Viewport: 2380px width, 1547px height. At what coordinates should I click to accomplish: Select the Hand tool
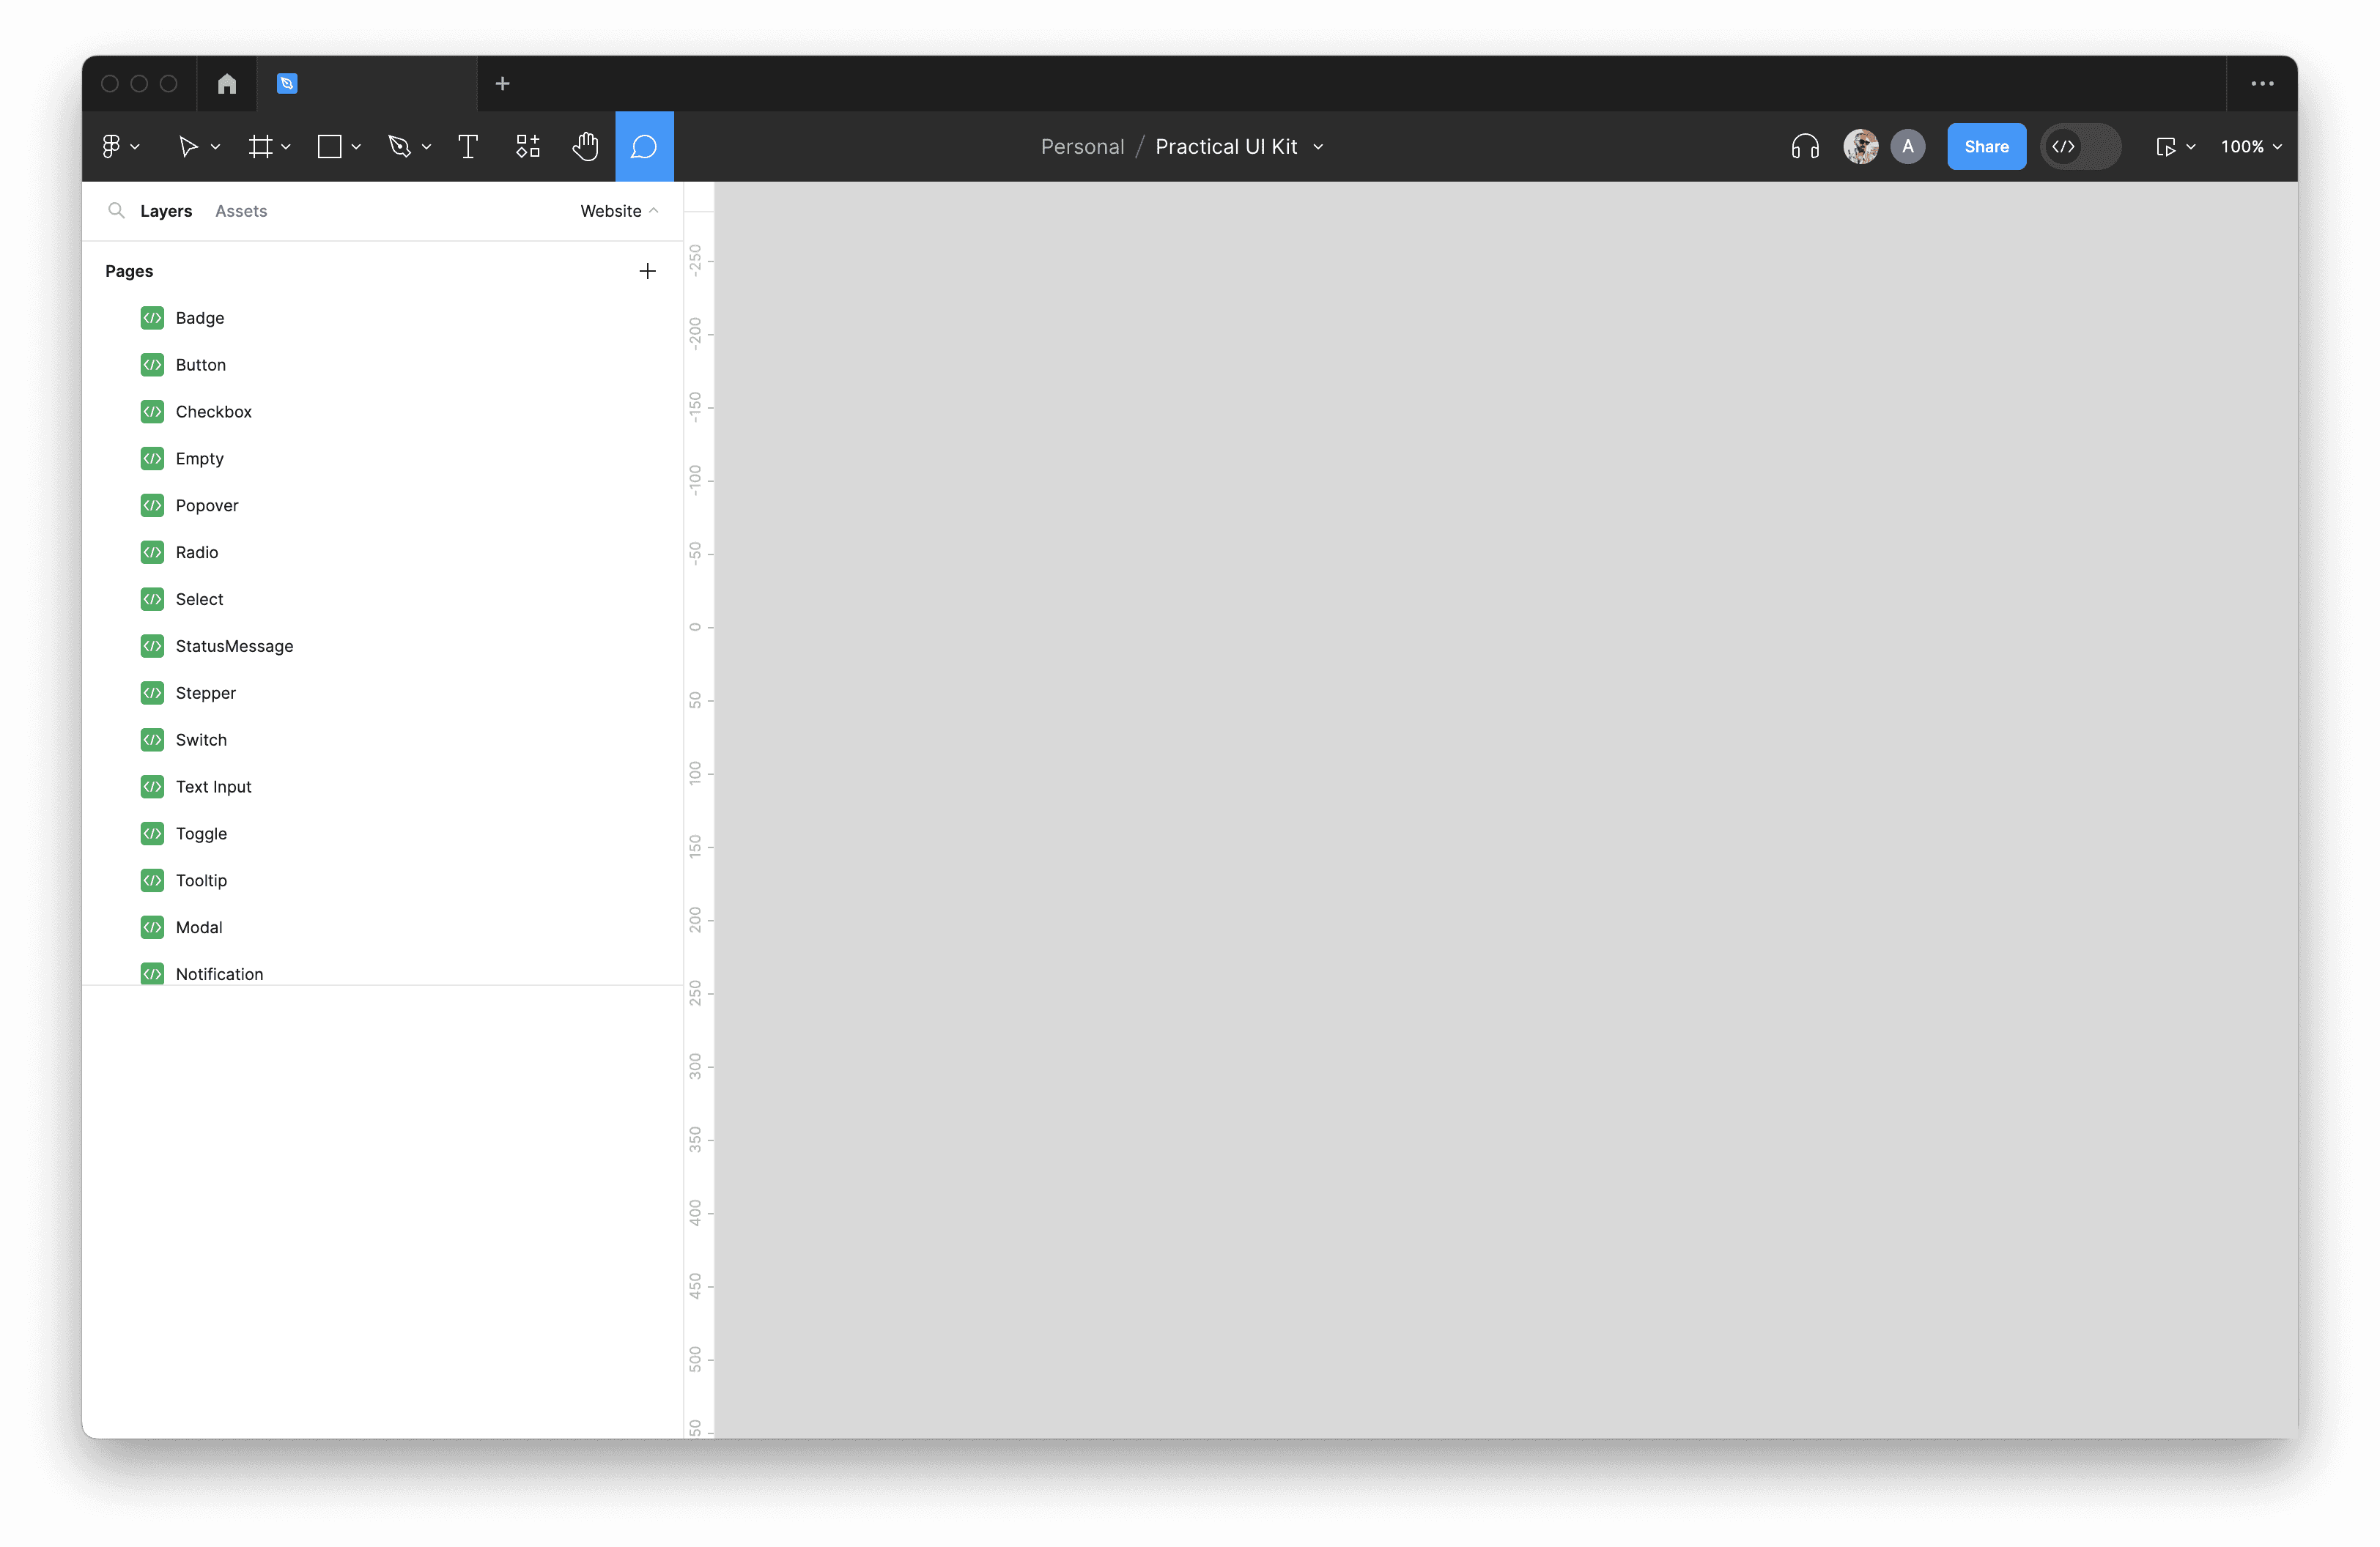(585, 147)
